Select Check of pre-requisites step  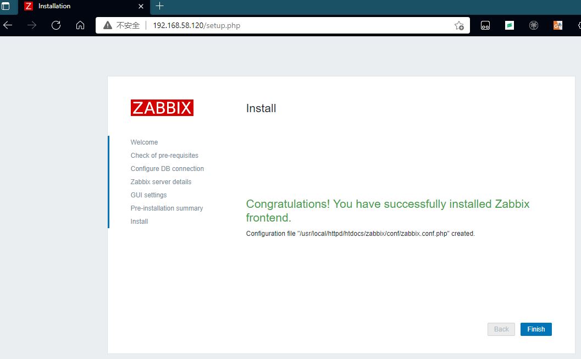pos(164,155)
